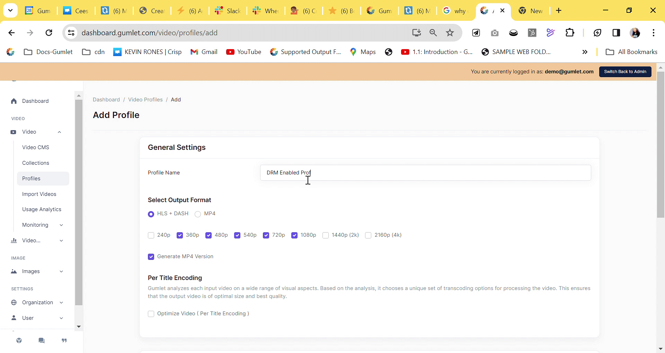Click the globe icon at sidebar bottom
Screen dimensions: 665x353
pos(19,341)
